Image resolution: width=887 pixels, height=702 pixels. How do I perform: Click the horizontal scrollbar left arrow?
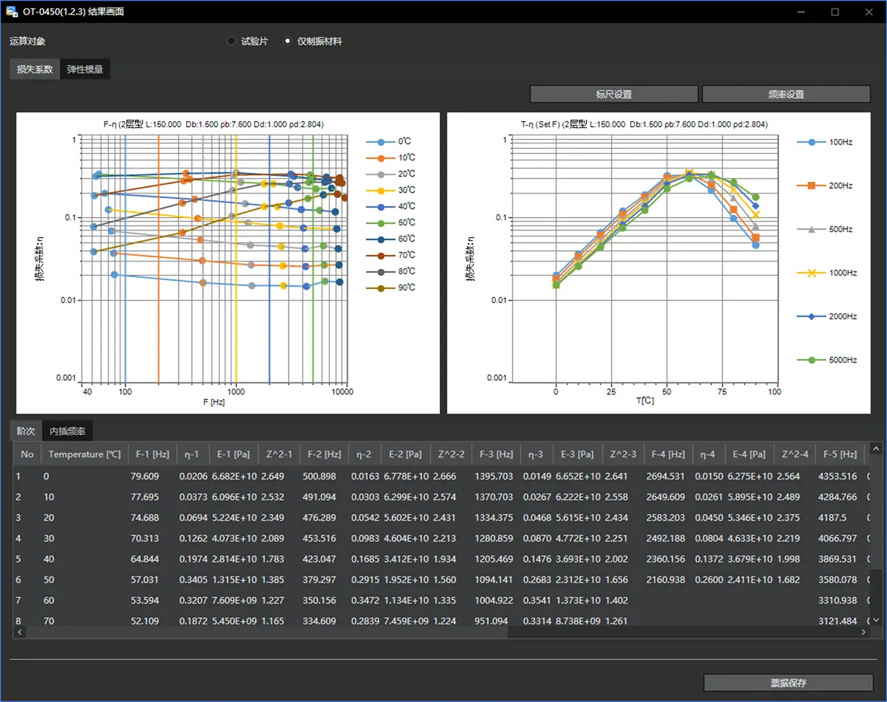[20, 633]
